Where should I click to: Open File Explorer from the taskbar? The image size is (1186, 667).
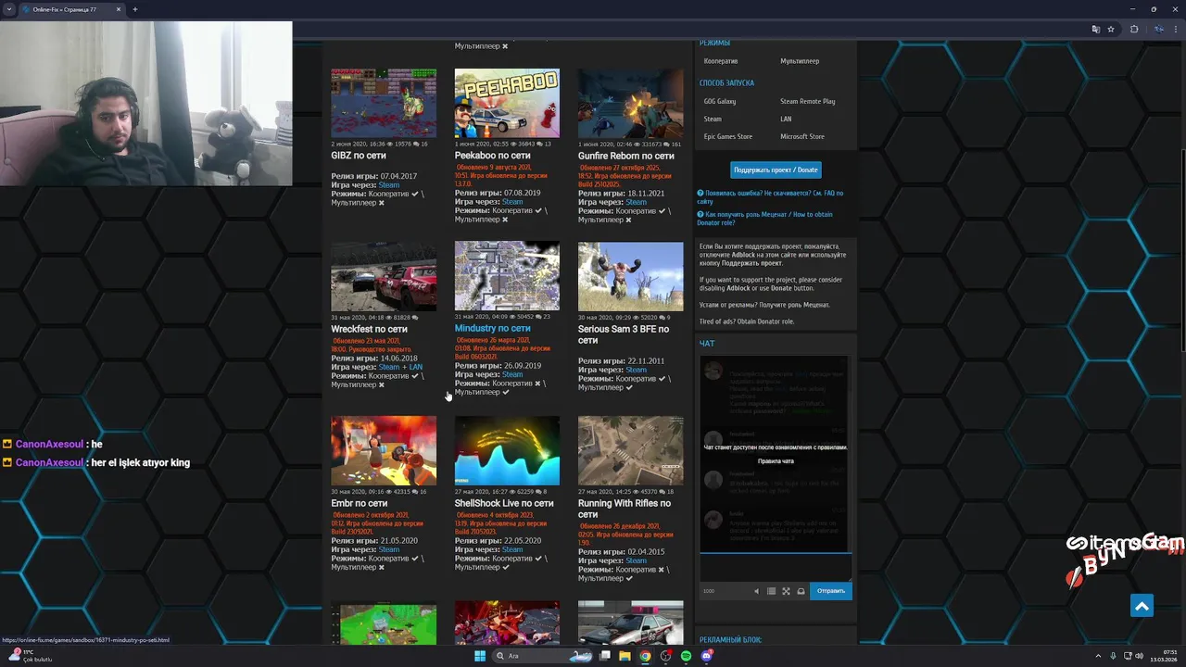point(625,656)
